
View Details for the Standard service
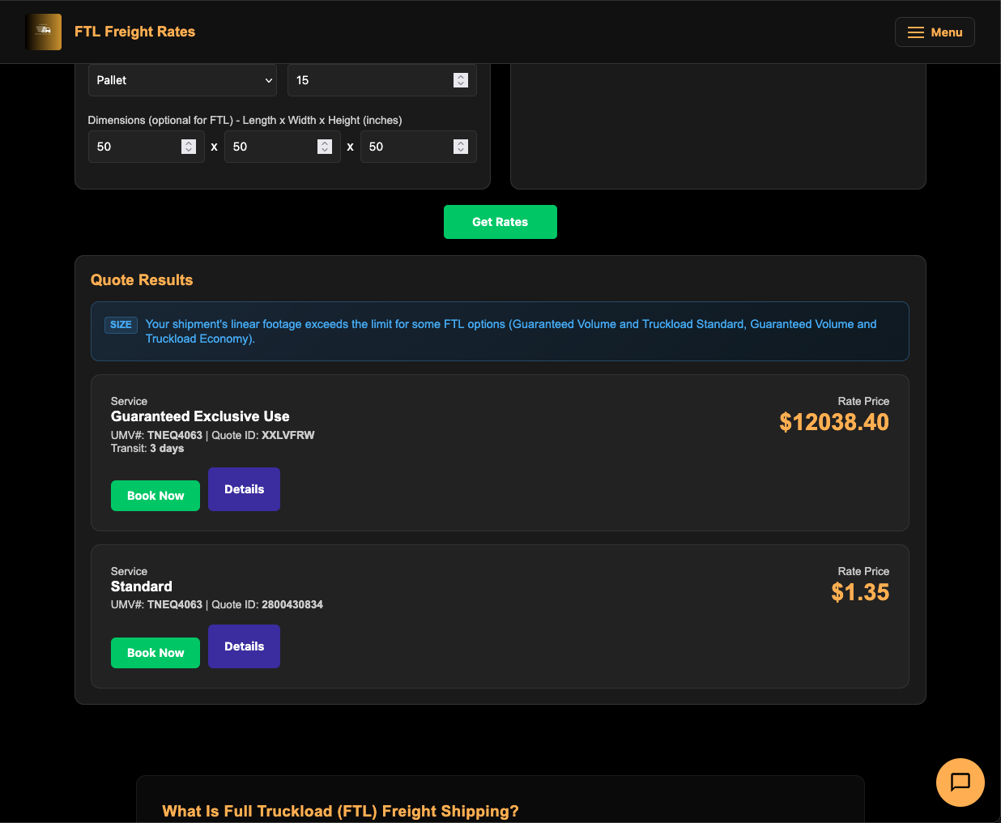coord(244,646)
